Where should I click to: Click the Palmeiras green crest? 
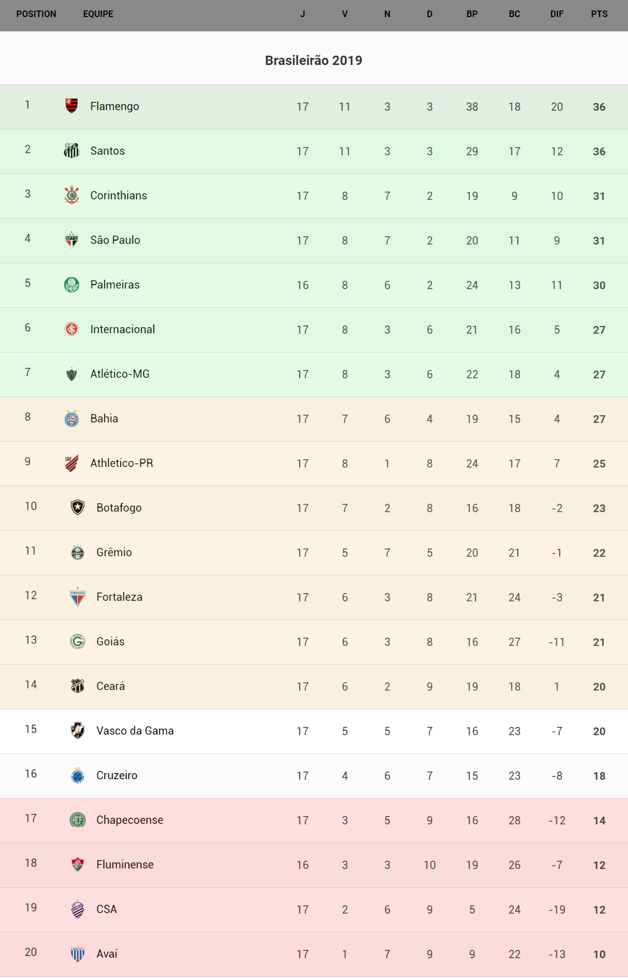72,284
